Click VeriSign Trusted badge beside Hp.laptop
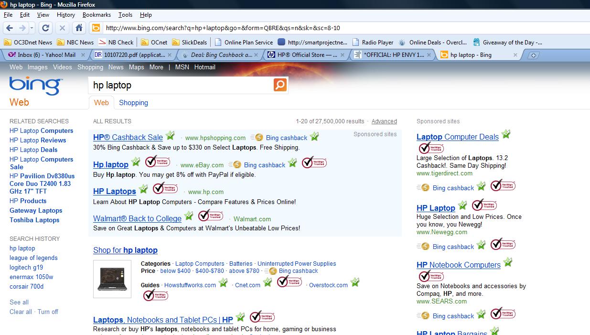 158,162
